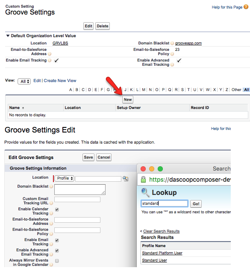Click the Edit view link
The width and height of the screenshot is (250, 274).
click(x=37, y=81)
